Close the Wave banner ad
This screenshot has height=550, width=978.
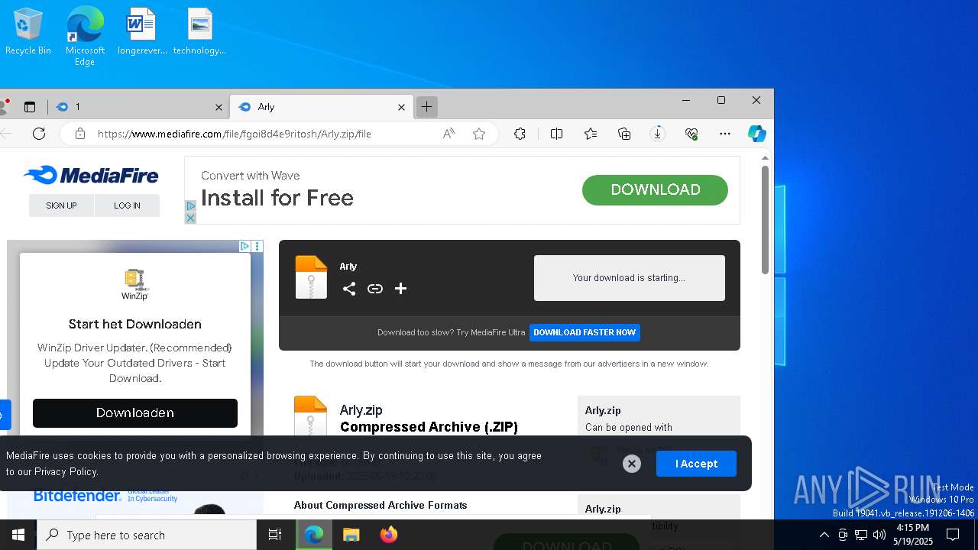(190, 218)
